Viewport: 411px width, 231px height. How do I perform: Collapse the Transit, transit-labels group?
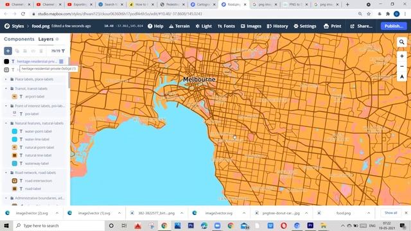tap(6, 89)
